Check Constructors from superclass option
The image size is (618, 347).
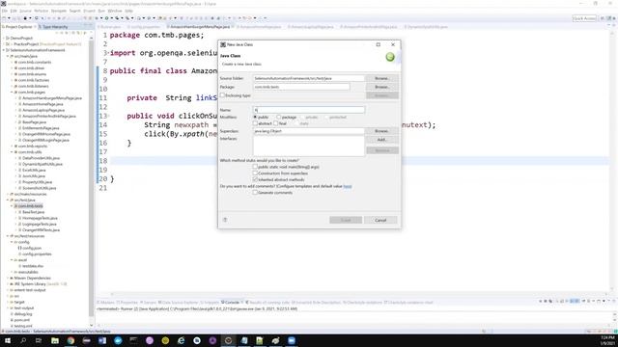coord(255,173)
